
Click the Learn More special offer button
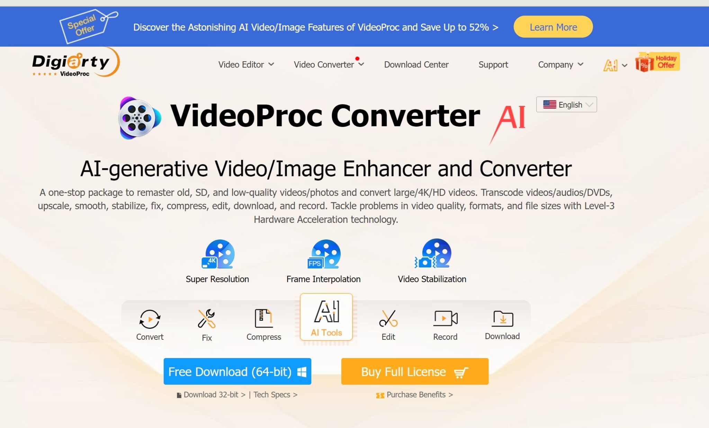[x=553, y=27]
